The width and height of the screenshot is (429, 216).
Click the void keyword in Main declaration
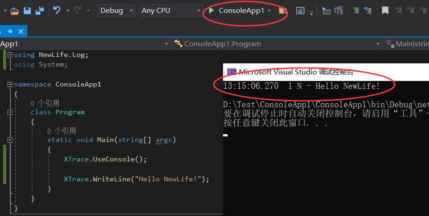point(85,140)
